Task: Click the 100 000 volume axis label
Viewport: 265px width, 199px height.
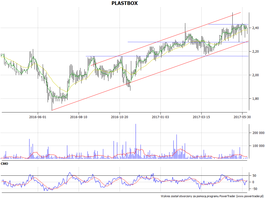Action: click(259, 146)
